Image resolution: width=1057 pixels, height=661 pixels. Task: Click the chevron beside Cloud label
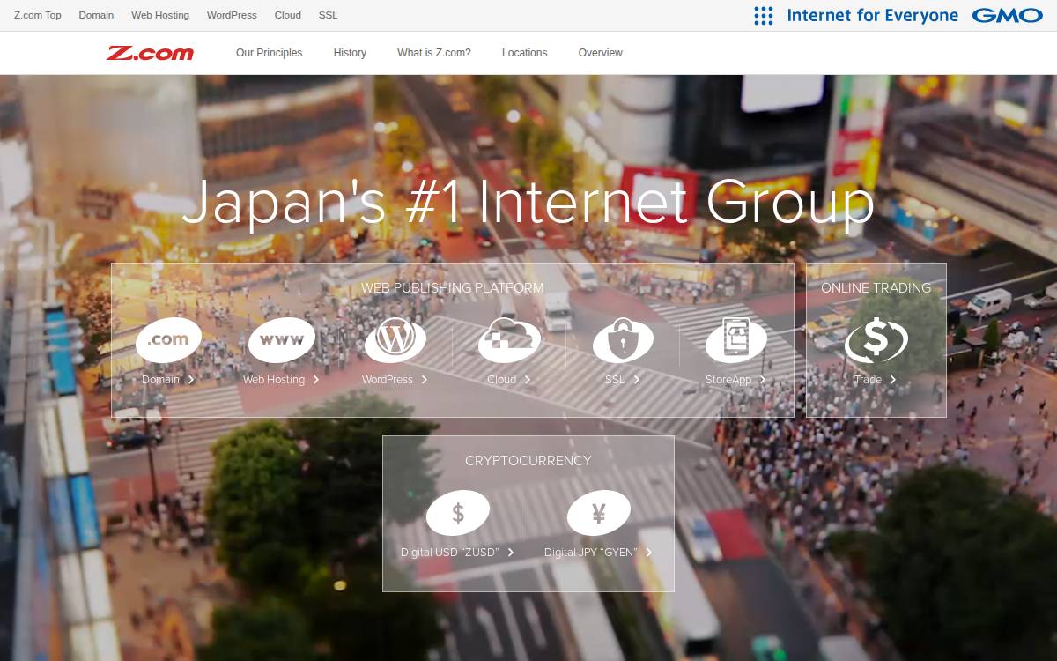pos(528,380)
